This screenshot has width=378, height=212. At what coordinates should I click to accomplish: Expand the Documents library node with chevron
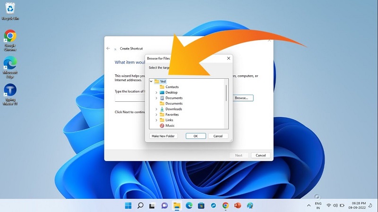coord(156,98)
